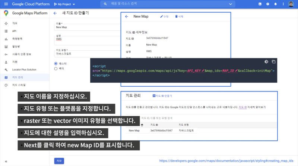Open the three-dot settings menu
This screenshot has width=298, height=166.
coord(283,4)
